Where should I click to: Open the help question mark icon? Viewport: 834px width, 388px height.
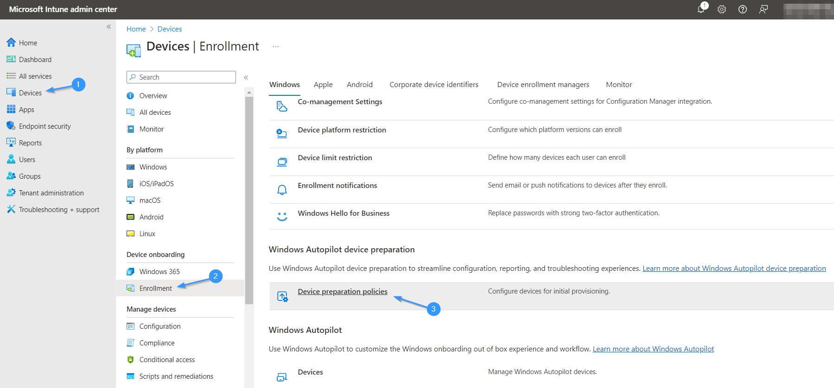(x=743, y=9)
